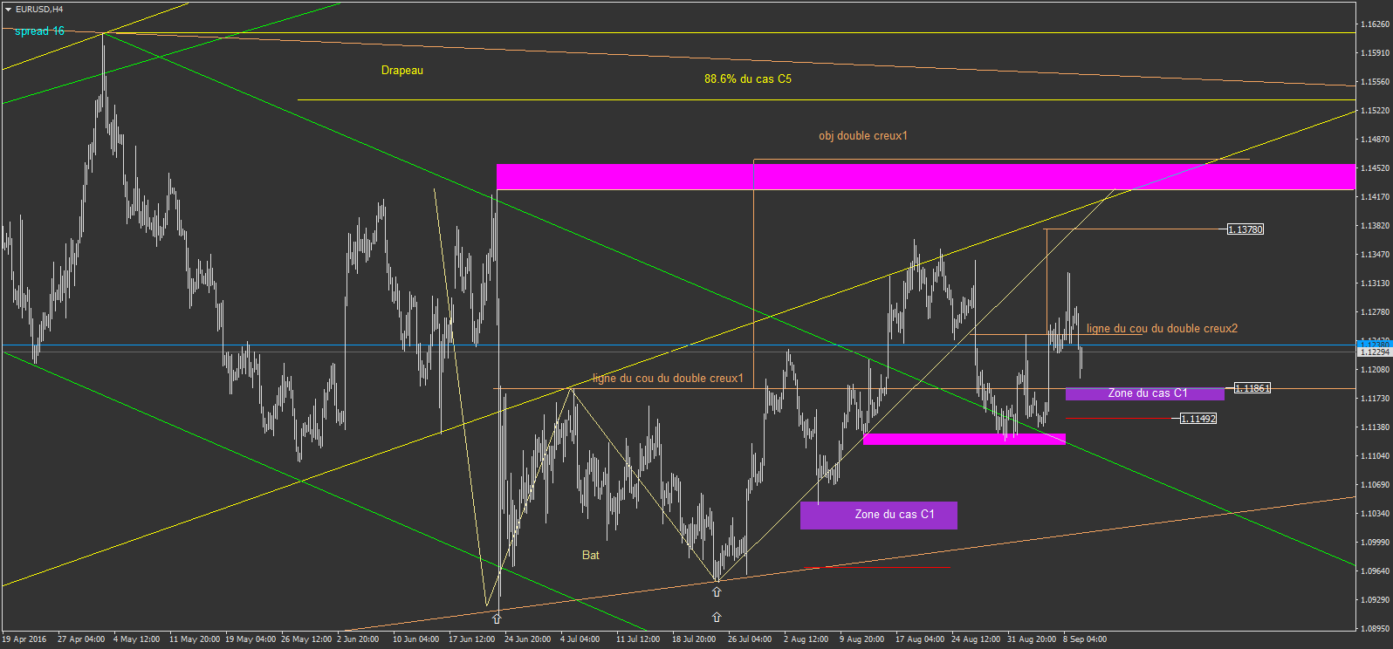Image resolution: width=1393 pixels, height=649 pixels.
Task: Select the "obj double creux1" label
Action: coord(863,136)
